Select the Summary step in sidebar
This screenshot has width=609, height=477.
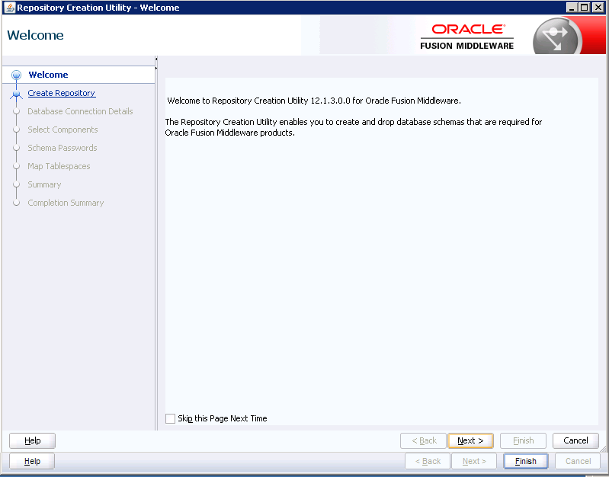point(44,184)
